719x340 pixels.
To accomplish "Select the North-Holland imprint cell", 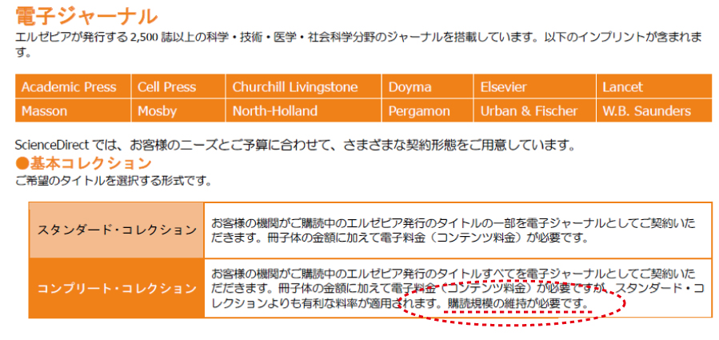I will [x=304, y=110].
